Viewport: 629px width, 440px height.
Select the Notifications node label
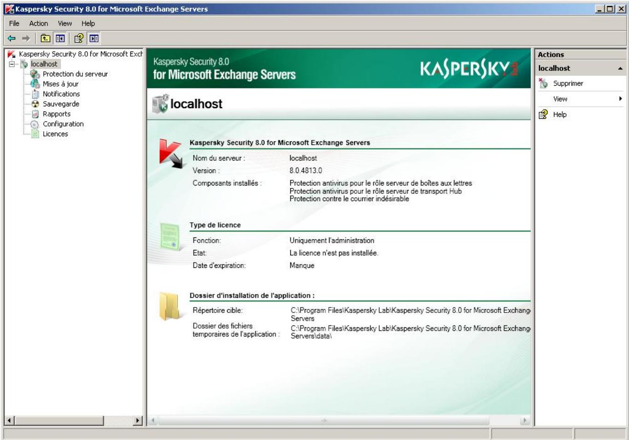pyautogui.click(x=61, y=94)
